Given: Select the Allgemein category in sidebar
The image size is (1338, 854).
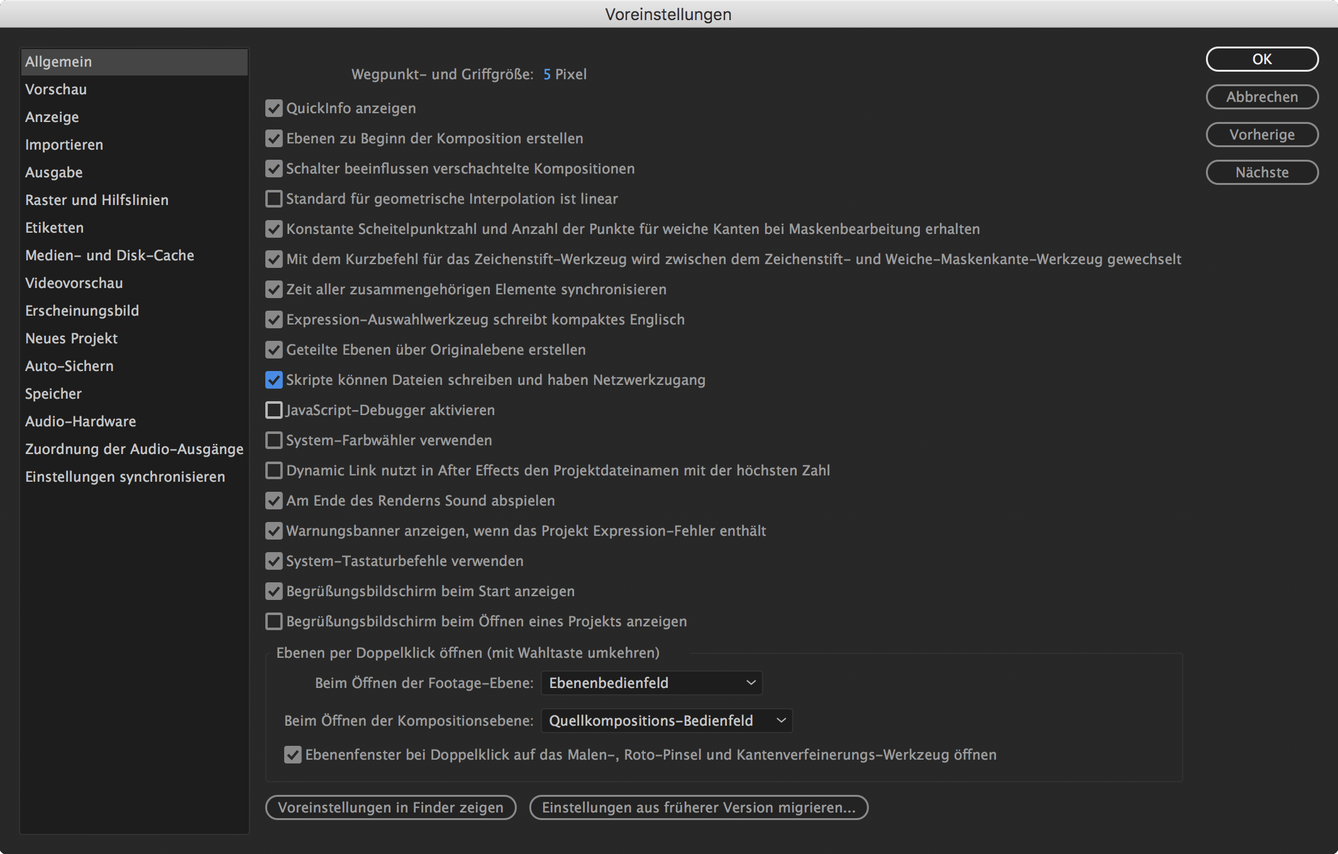Looking at the screenshot, I should click(x=134, y=62).
